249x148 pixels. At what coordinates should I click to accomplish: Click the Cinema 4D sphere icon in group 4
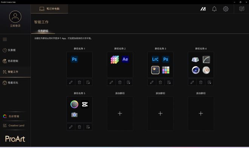tap(196, 70)
